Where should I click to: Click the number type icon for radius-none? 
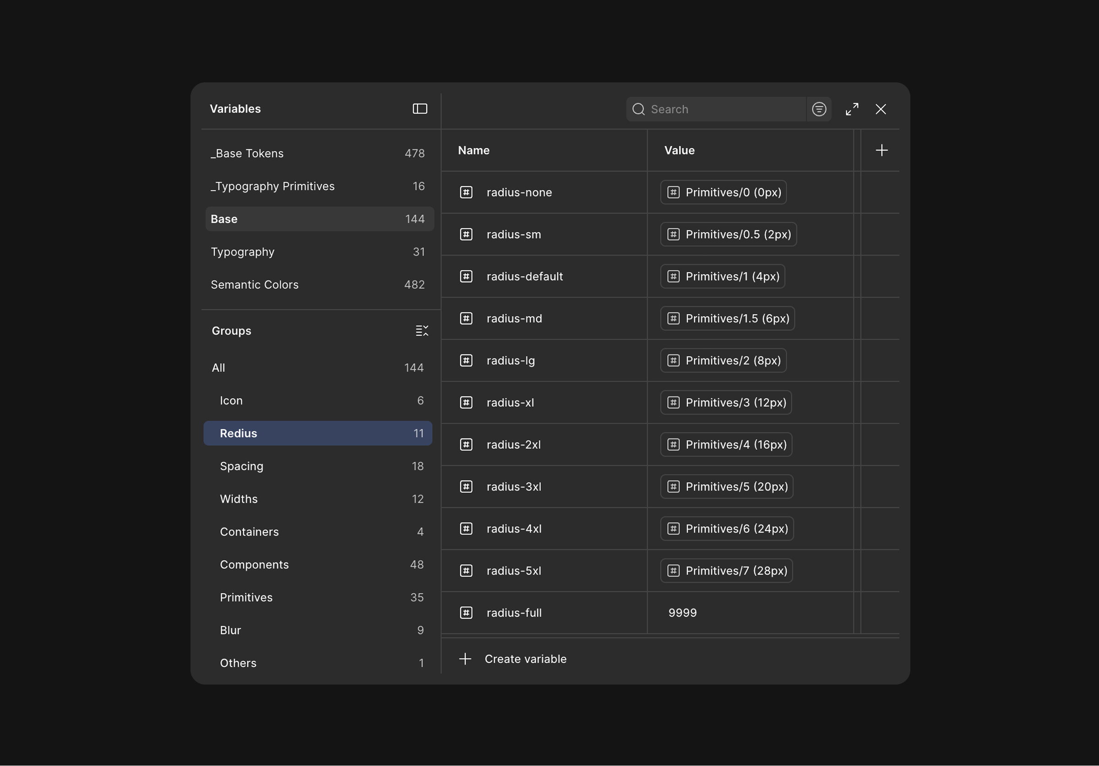tap(466, 192)
